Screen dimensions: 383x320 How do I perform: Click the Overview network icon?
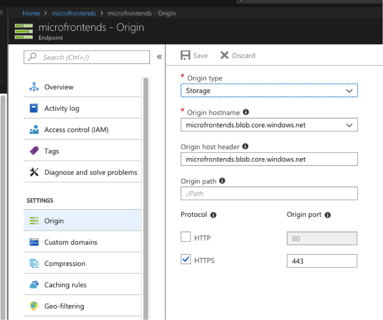34,87
